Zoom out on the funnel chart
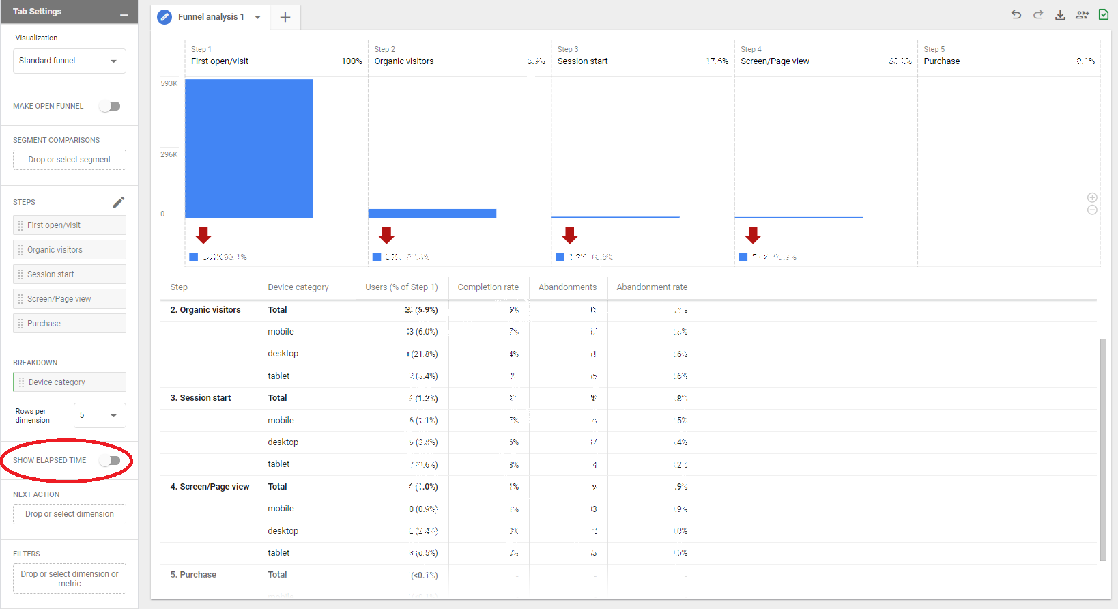Viewport: 1118px width, 609px height. (x=1092, y=210)
